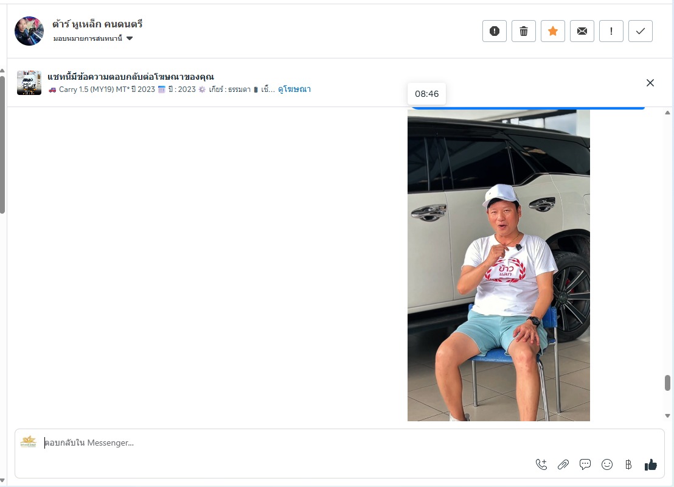The width and height of the screenshot is (674, 487).
Task: Mark conversation as spam with exclamation circle icon
Action: (495, 31)
